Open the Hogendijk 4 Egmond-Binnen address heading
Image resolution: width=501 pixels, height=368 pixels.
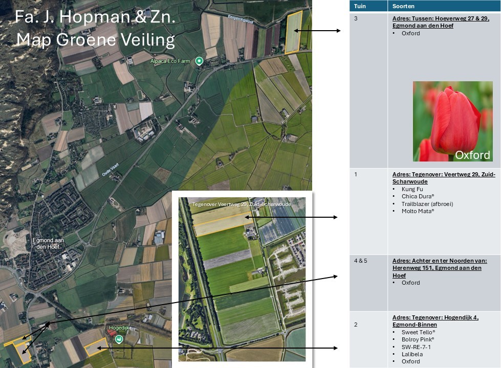pyautogui.click(x=435, y=321)
